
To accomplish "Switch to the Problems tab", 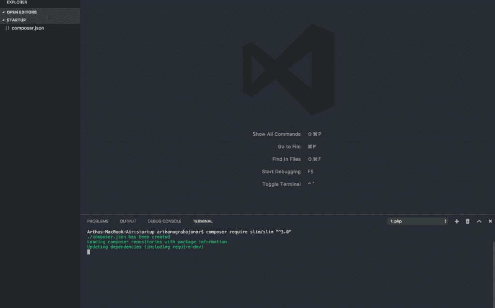I will click(x=98, y=221).
